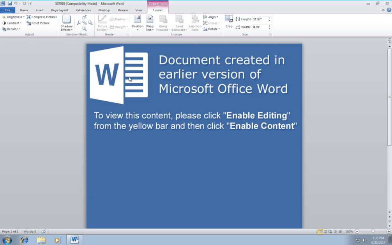
Task: Open the Selection Pane
Action: [x=195, y=23]
